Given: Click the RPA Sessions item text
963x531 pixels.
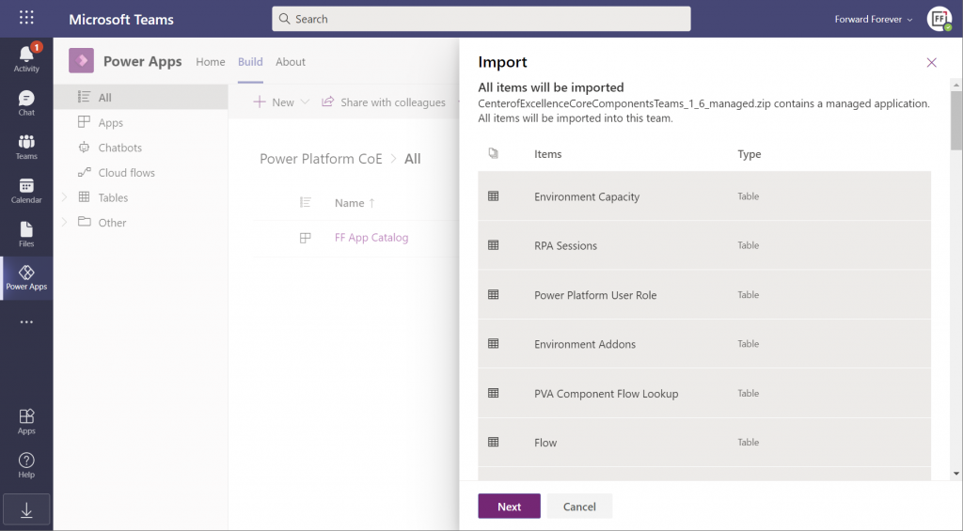Looking at the screenshot, I should tap(565, 245).
